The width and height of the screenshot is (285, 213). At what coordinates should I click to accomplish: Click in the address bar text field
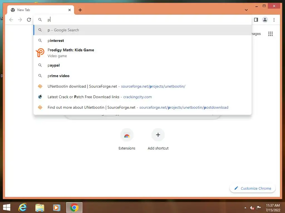pyautogui.click(x=143, y=20)
